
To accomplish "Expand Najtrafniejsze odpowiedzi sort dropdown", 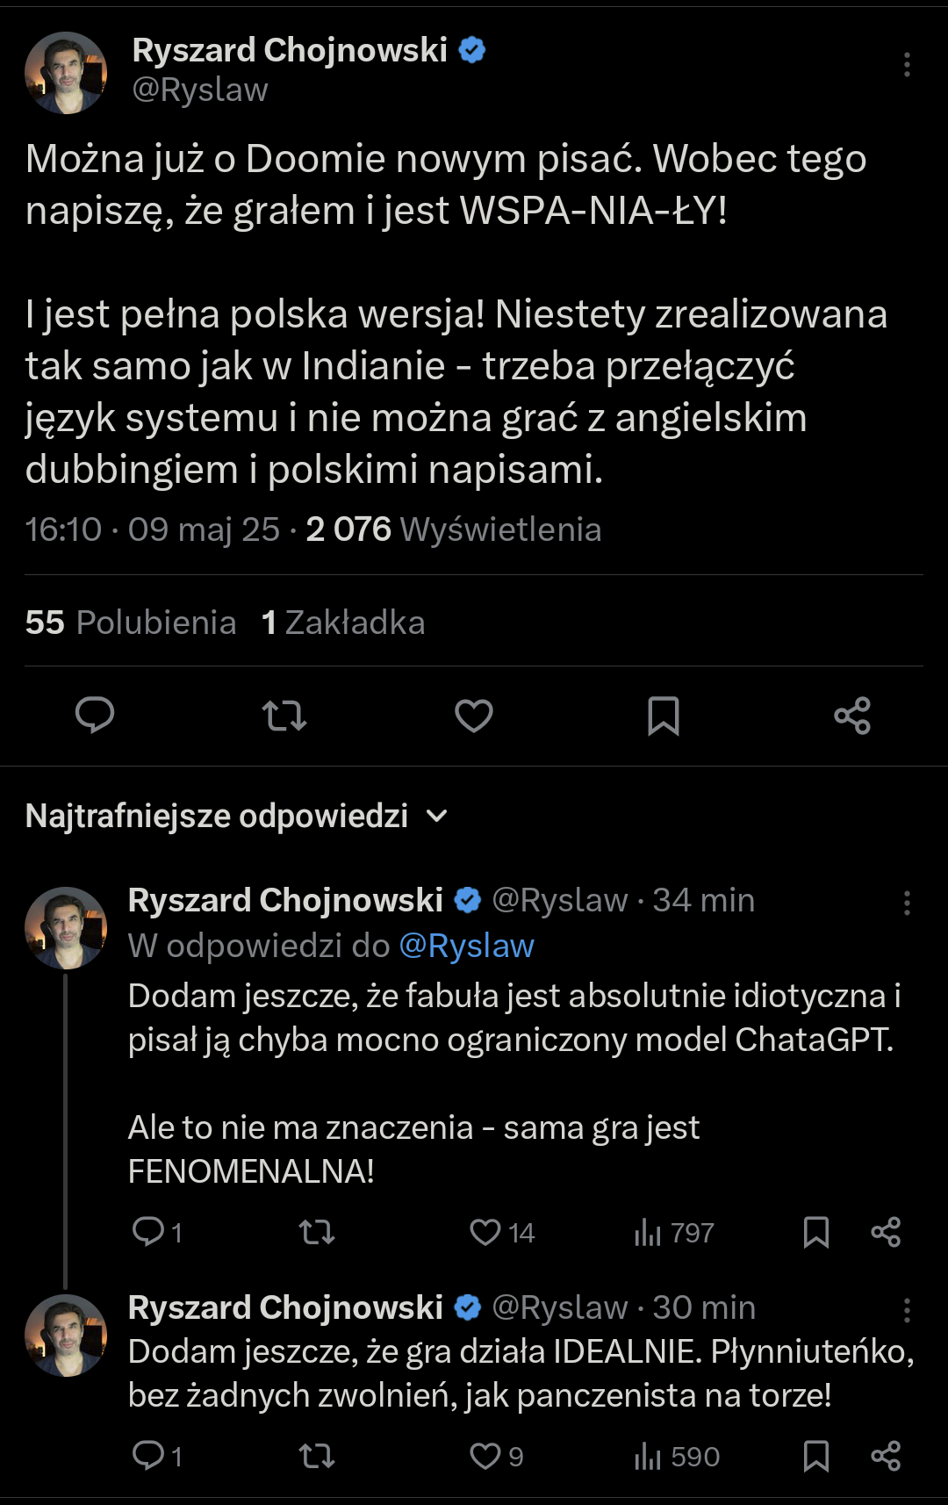I will (436, 817).
